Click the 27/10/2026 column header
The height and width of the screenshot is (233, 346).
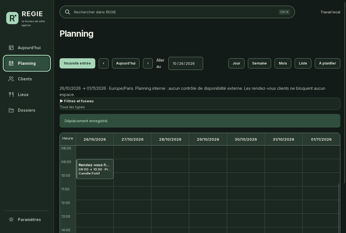pos(132,139)
